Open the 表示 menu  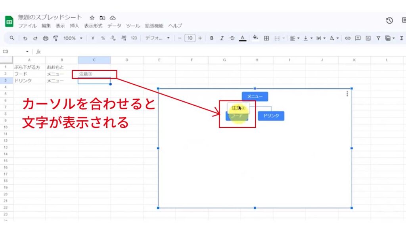click(60, 26)
